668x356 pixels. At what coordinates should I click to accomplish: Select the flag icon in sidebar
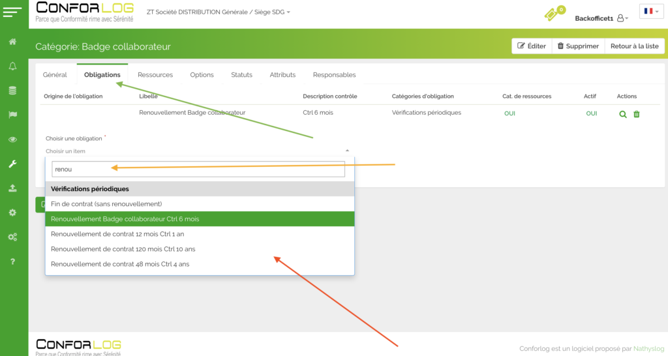pyautogui.click(x=12, y=115)
